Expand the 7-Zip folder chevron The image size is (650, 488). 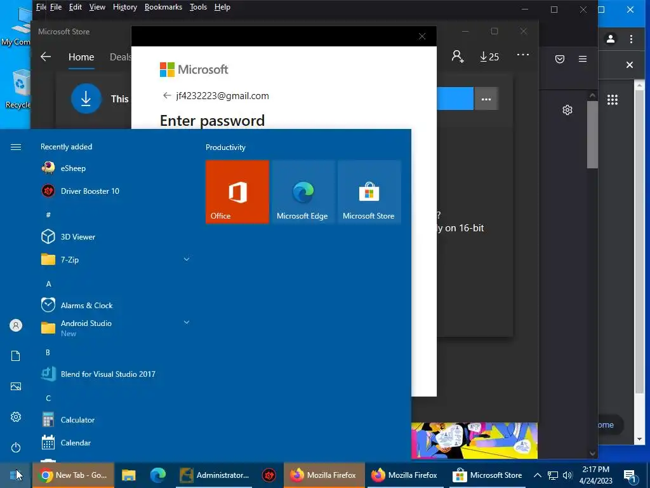tap(187, 259)
